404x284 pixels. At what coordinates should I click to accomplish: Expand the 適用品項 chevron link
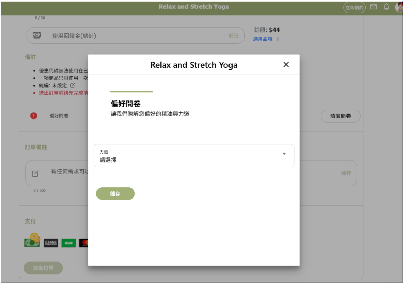coord(278,39)
